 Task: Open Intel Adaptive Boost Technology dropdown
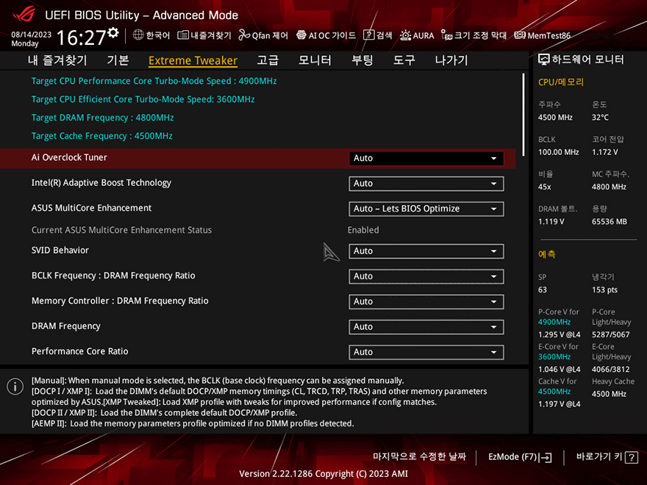[426, 184]
